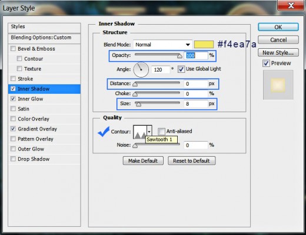Click the Opacity value input field
The width and height of the screenshot is (306, 235).
click(195, 56)
